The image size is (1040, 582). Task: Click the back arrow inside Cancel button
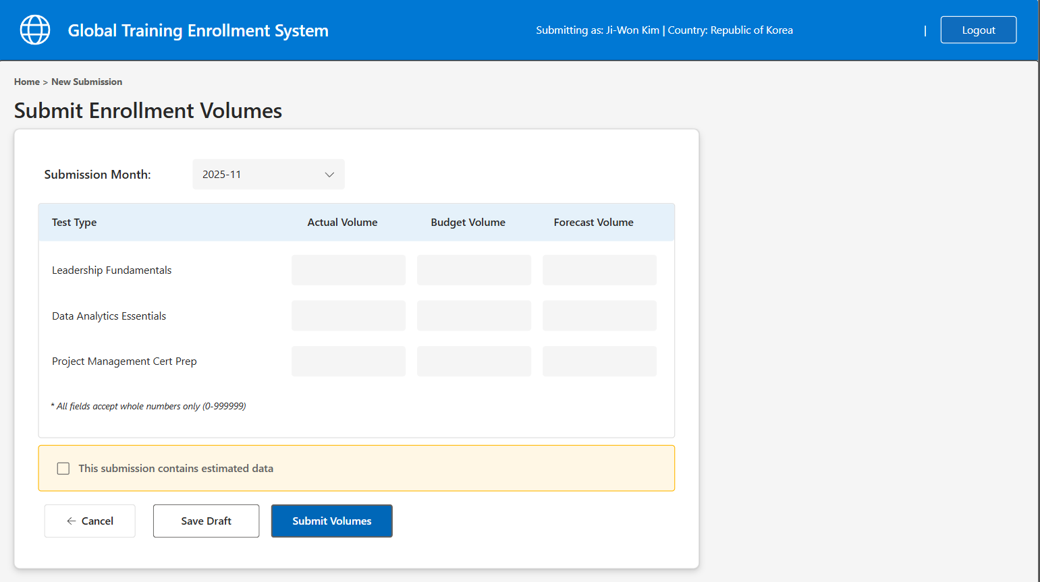click(x=72, y=521)
